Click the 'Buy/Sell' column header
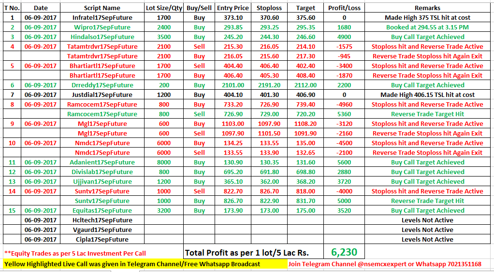This screenshot has width=494, height=272. [199, 8]
